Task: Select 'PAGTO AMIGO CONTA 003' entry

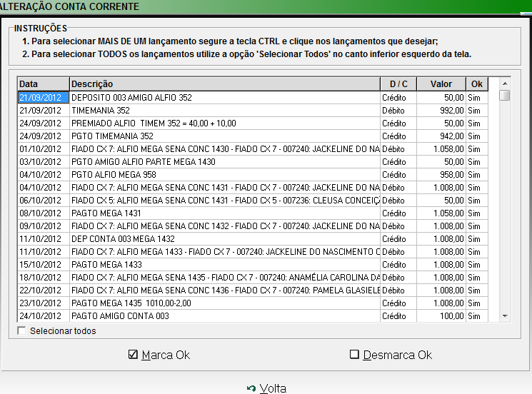Action: (253, 316)
